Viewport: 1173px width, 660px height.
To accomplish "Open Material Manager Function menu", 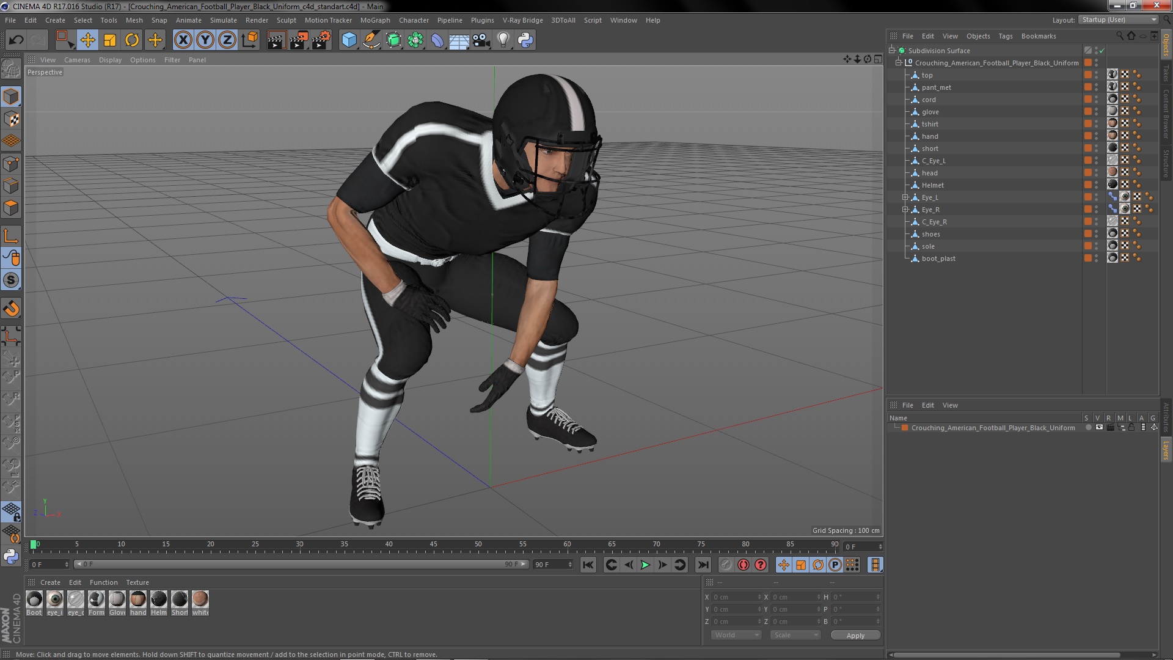I will [x=103, y=582].
